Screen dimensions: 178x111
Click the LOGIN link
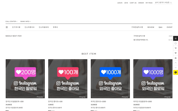pos(120,3)
